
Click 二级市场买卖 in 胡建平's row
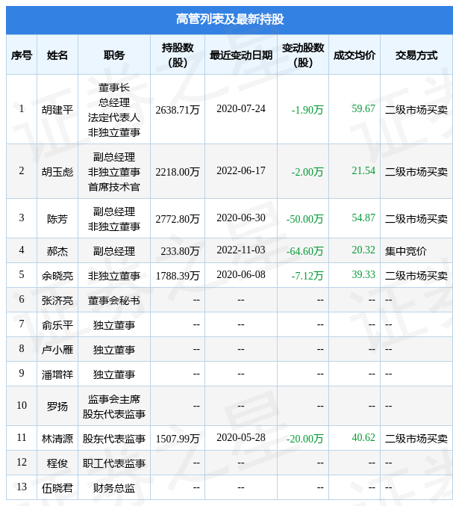tap(416, 110)
